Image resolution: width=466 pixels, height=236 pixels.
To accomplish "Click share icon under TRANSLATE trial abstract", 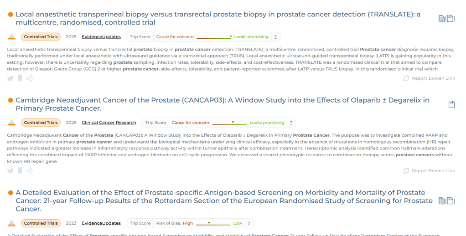I will [x=30, y=78].
